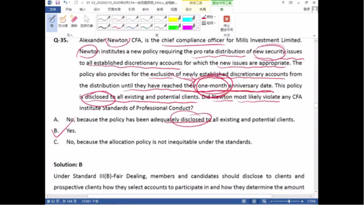Choose the thick red pen style
Viewport: 364px width, 205px height.
click(118, 27)
